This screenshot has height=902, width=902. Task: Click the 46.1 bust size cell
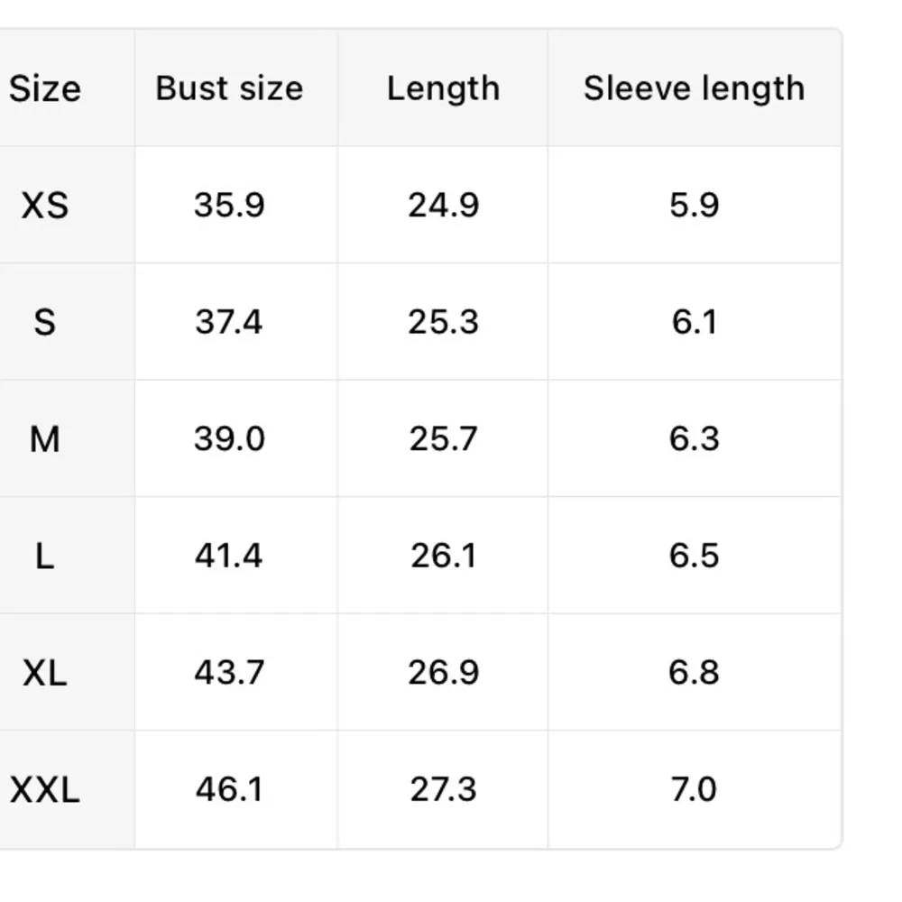(229, 790)
